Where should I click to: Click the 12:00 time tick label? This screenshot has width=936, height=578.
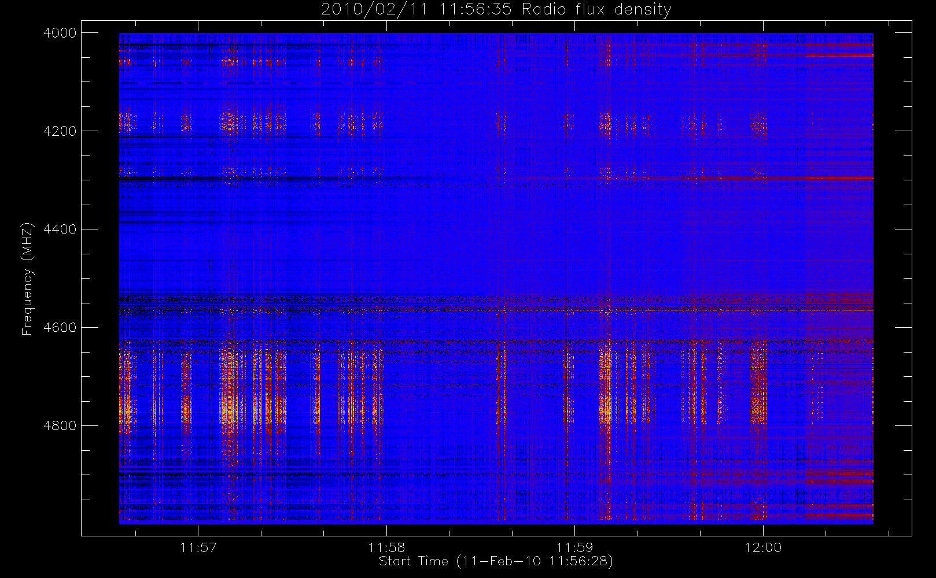763,547
